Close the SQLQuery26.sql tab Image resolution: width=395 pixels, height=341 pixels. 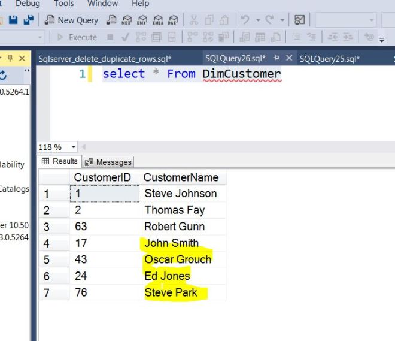(x=289, y=58)
